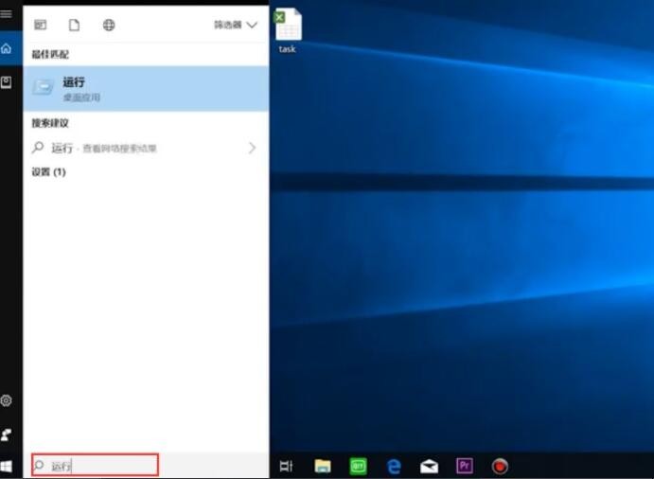Image resolution: width=654 pixels, height=479 pixels.
Task: Click the Home icon in sidebar
Action: point(7,48)
